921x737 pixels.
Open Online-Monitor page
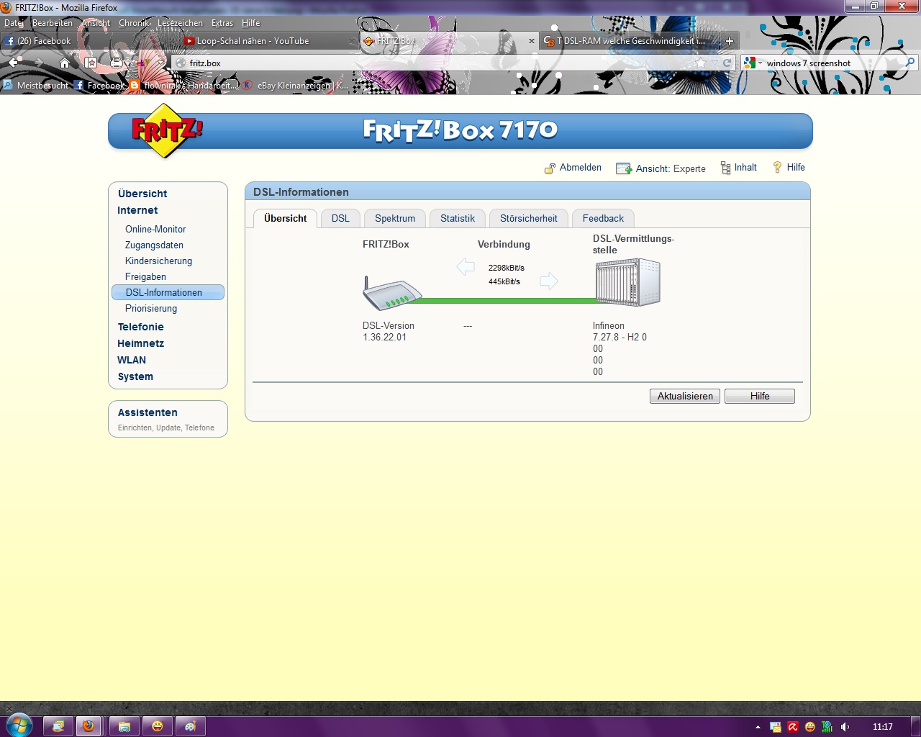[x=155, y=229]
